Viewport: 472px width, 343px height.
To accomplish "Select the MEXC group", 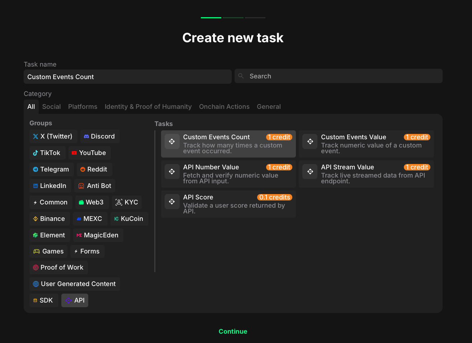I will (90, 219).
